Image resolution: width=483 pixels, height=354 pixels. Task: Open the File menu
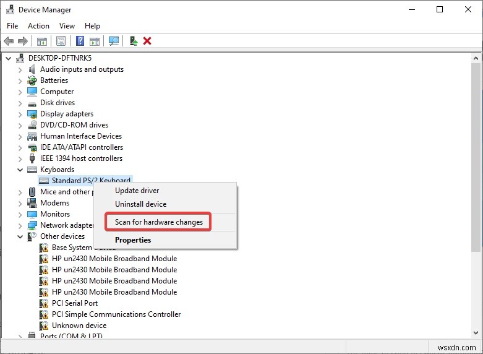pos(12,26)
